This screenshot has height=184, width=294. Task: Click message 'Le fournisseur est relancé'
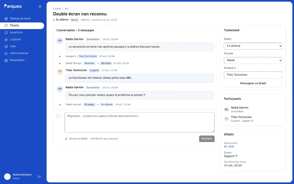[x=140, y=78]
